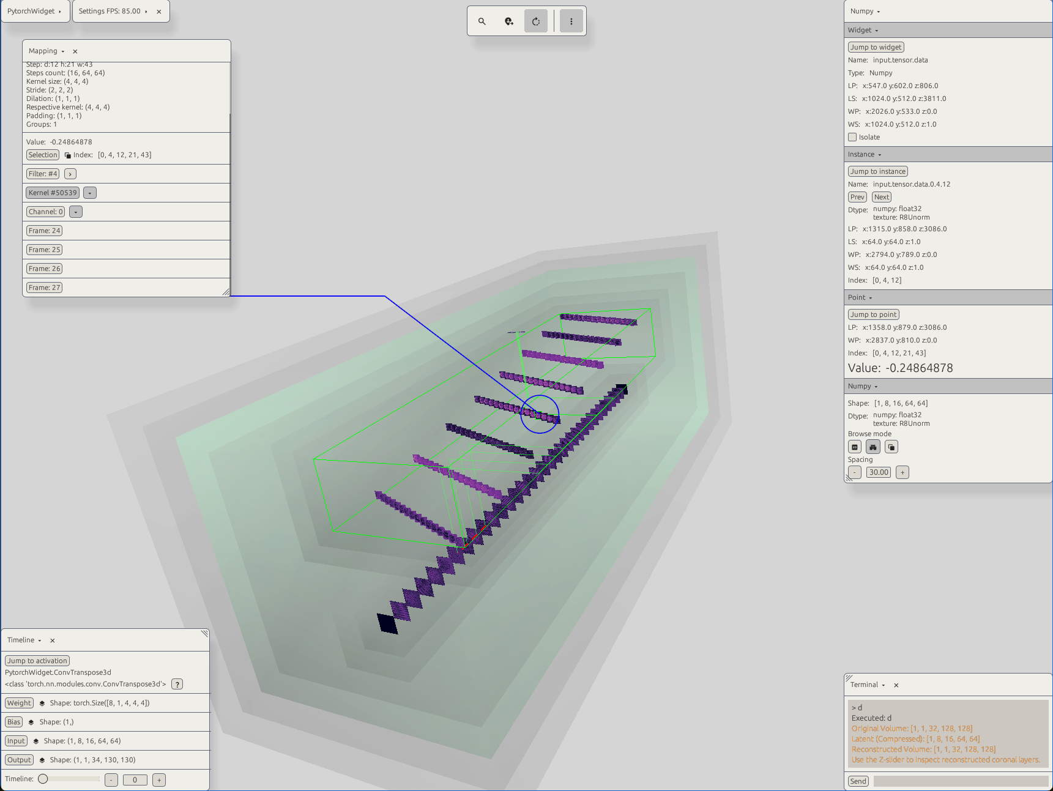Select Frame: 24 in Mapping

44,231
